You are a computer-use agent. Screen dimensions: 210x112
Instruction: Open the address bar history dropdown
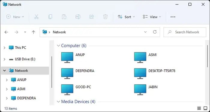click(x=145, y=32)
